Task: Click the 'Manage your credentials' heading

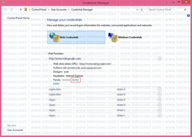Action: (64, 20)
